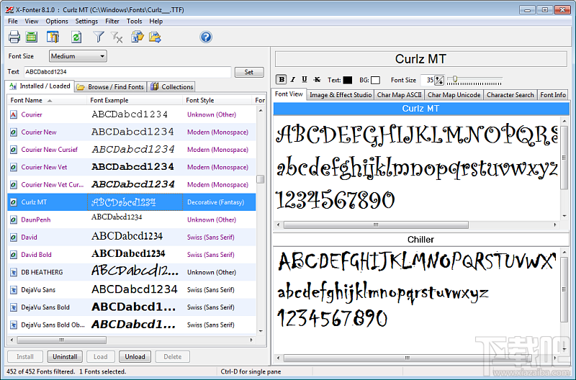This screenshot has height=380, width=576.
Task: Click the Set button
Action: click(249, 72)
